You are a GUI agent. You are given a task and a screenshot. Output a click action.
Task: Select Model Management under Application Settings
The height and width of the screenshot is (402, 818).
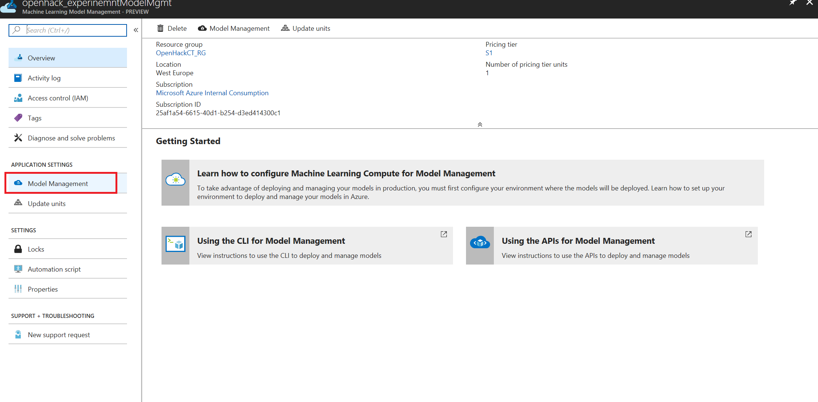(x=68, y=183)
